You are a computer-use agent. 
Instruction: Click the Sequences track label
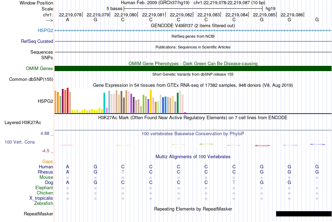(42, 52)
